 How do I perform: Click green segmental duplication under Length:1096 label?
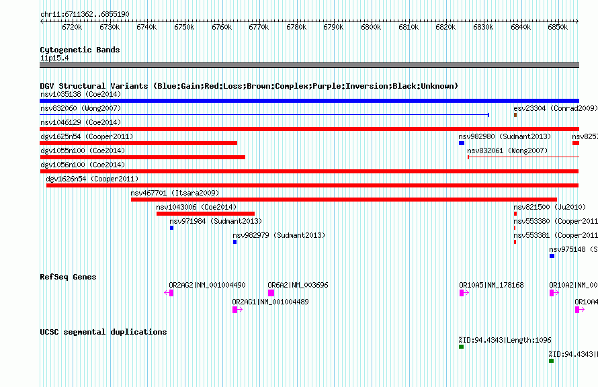tap(461, 347)
